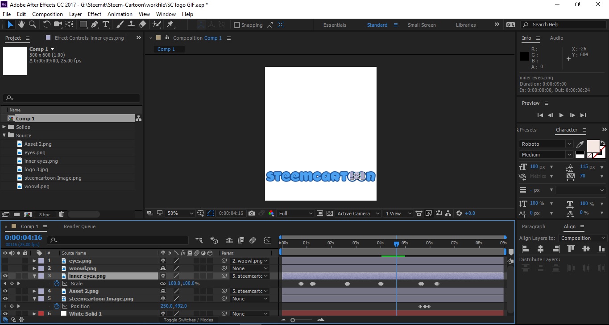This screenshot has width=609, height=325.
Task: Toggle the transparency grid icon
Action: [x=329, y=214]
